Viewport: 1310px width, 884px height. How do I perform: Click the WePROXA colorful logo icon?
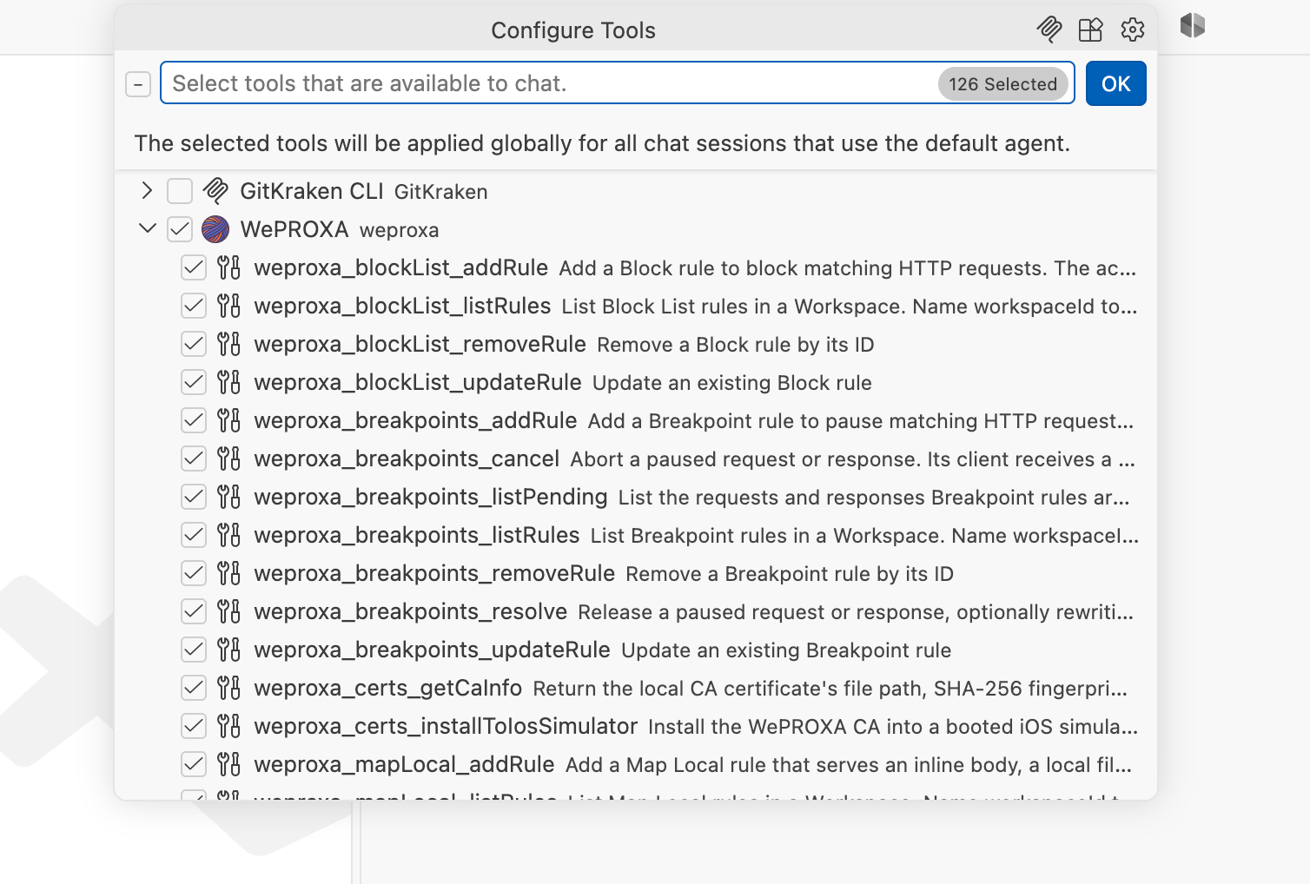click(x=215, y=229)
